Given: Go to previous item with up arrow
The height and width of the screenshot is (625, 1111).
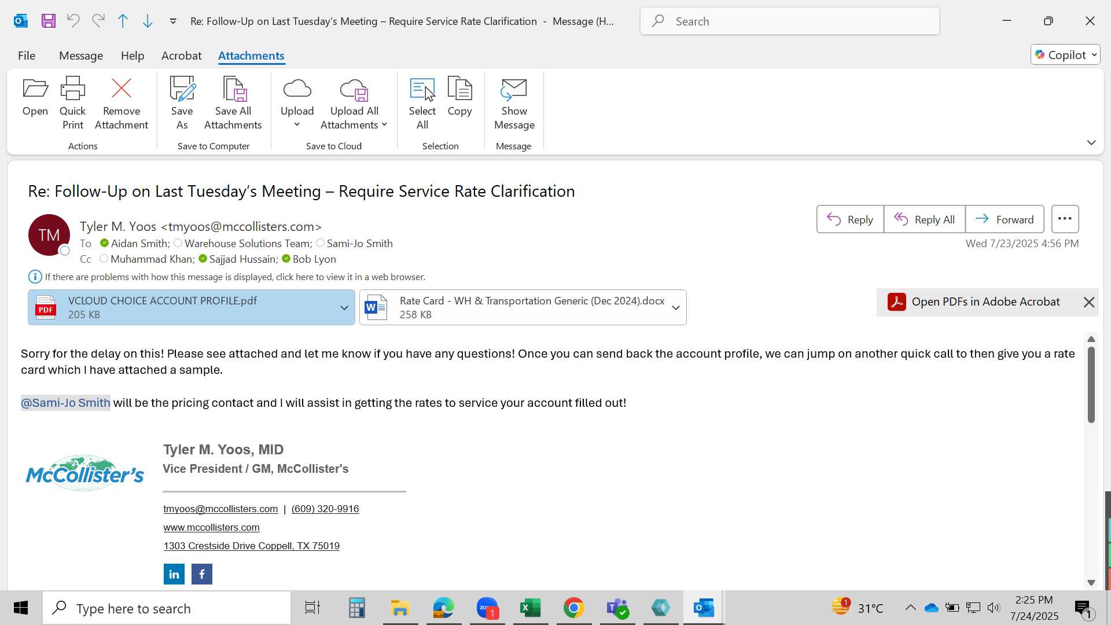Looking at the screenshot, I should coord(123,21).
